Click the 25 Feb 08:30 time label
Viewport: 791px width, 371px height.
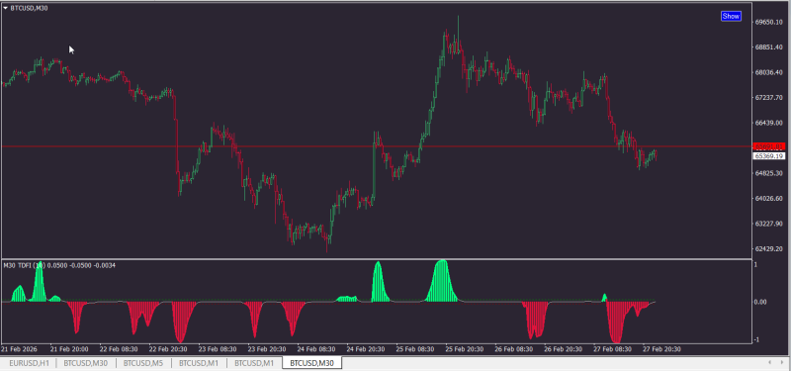coord(415,349)
